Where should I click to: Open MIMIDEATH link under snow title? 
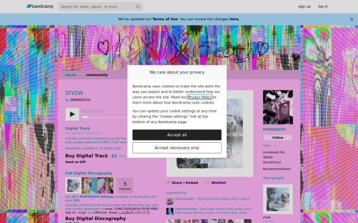click(81, 100)
